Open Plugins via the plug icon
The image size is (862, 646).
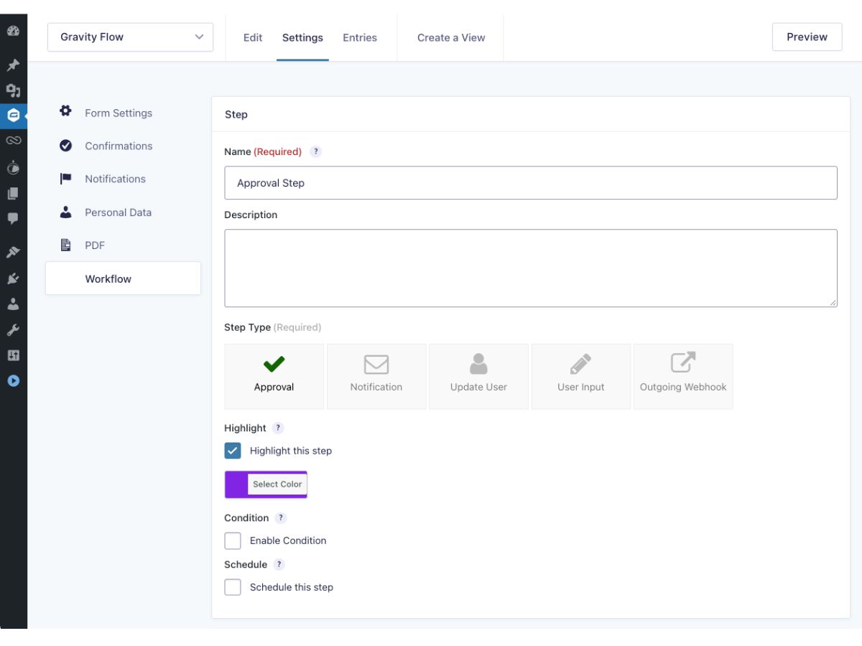(13, 278)
